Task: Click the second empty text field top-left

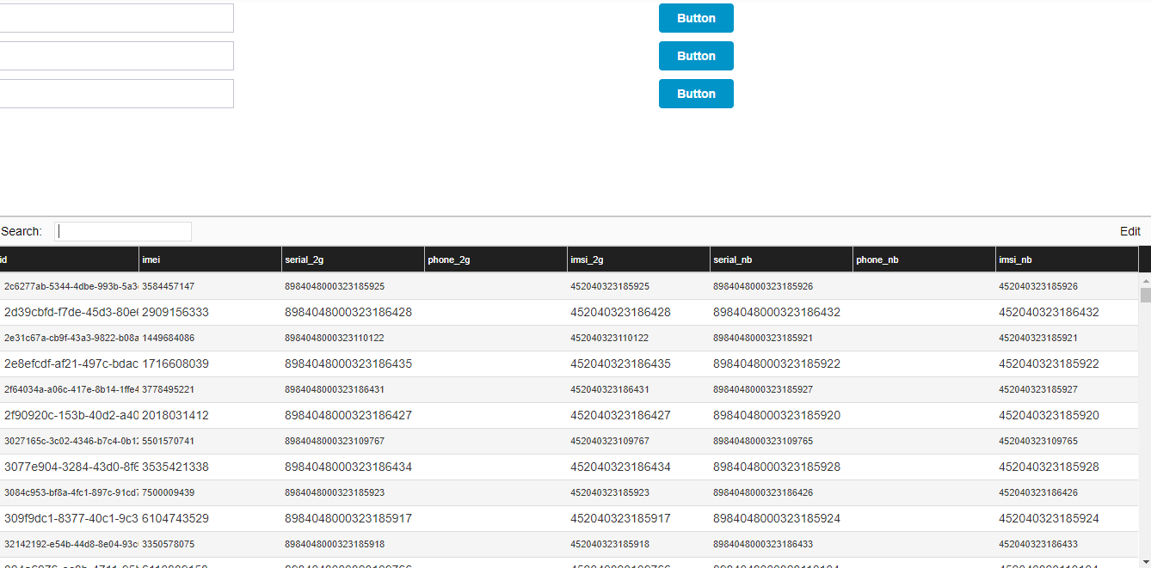Action: (x=116, y=55)
